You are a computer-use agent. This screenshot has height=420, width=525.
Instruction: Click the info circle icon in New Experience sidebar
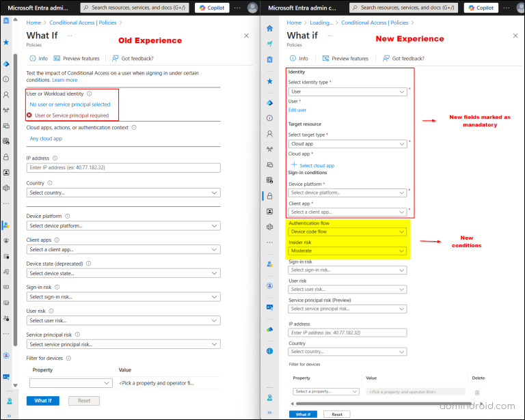(x=269, y=118)
